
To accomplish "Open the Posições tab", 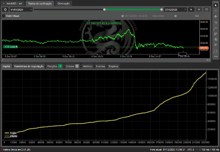I will 54,66.
